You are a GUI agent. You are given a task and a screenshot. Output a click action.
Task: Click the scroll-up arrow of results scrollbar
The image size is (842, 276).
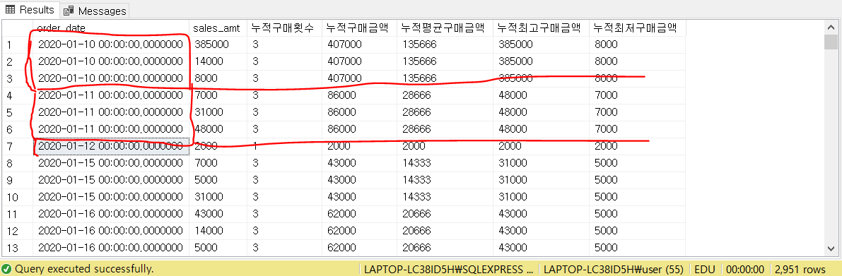(x=830, y=28)
